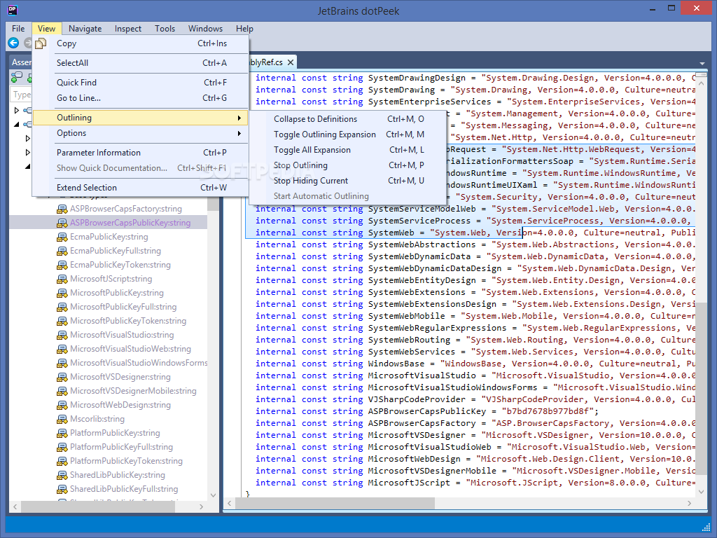Choose SelectAll from the View menu
This screenshot has width=717, height=538.
(x=141, y=63)
